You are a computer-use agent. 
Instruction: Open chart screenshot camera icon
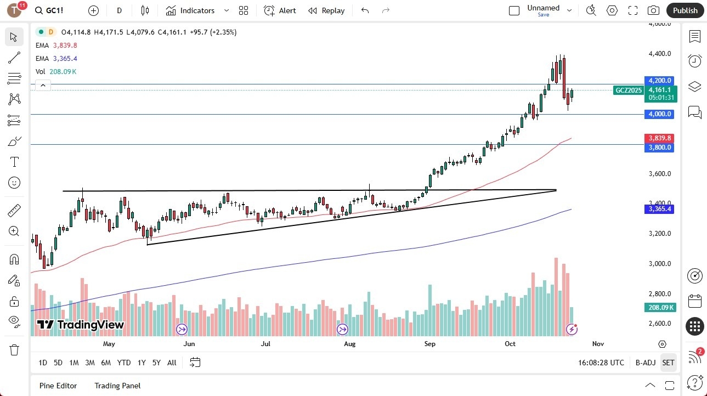tap(653, 10)
